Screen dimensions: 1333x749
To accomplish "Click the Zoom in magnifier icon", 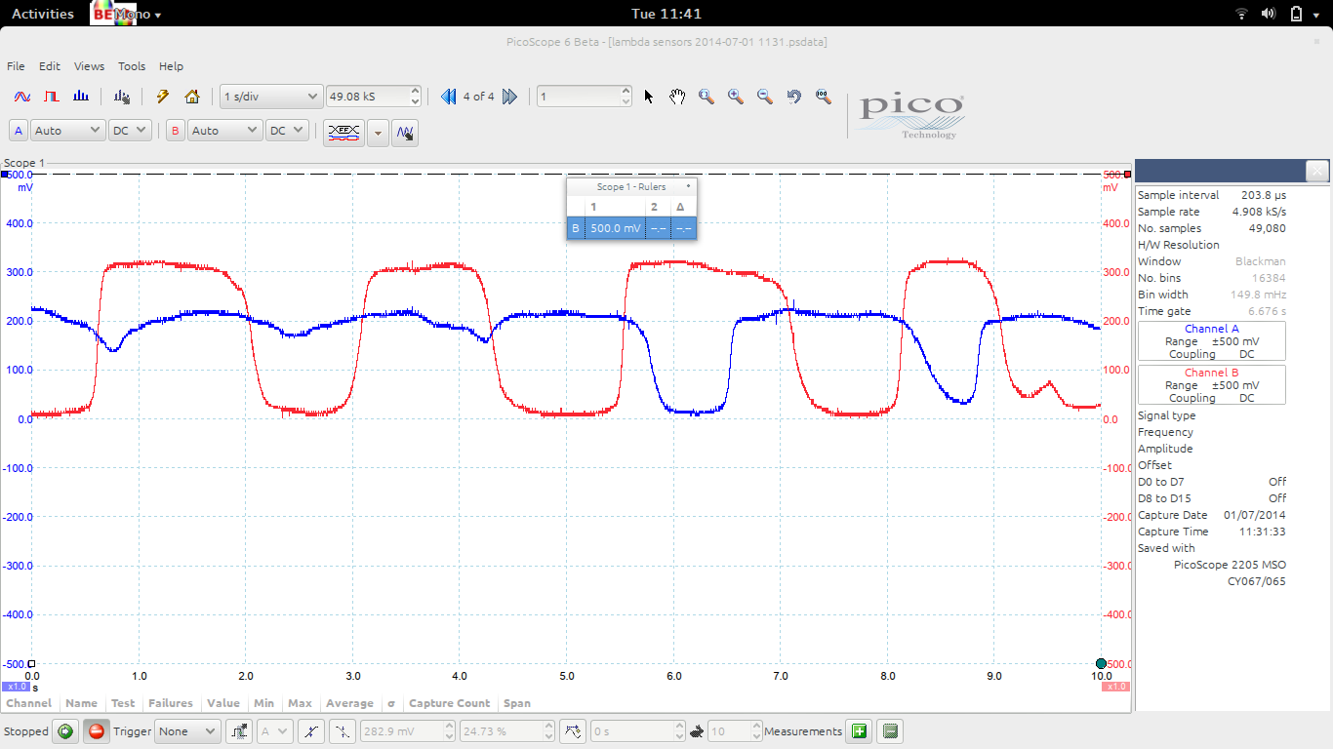I will (x=736, y=97).
